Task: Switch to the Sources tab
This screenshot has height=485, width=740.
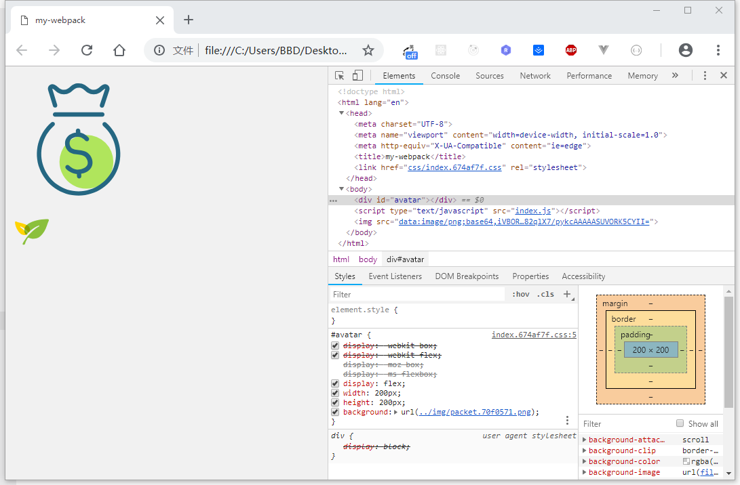Action: point(490,75)
